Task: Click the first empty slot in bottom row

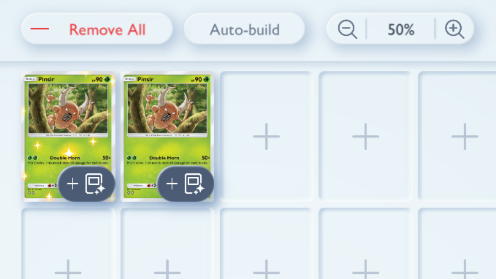Action: click(68, 244)
